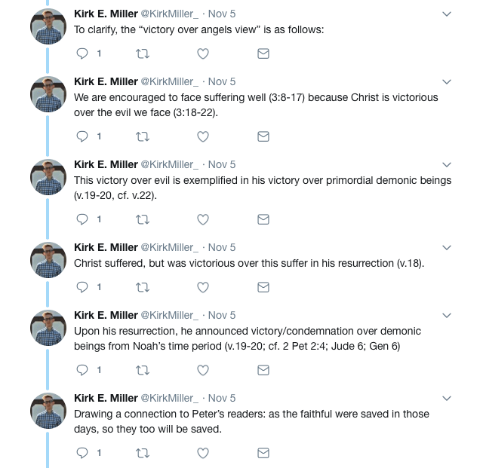Image resolution: width=483 pixels, height=468 pixels.
Task: Open the options chevron on the "Drawing a connection" tweet
Action: (446, 398)
